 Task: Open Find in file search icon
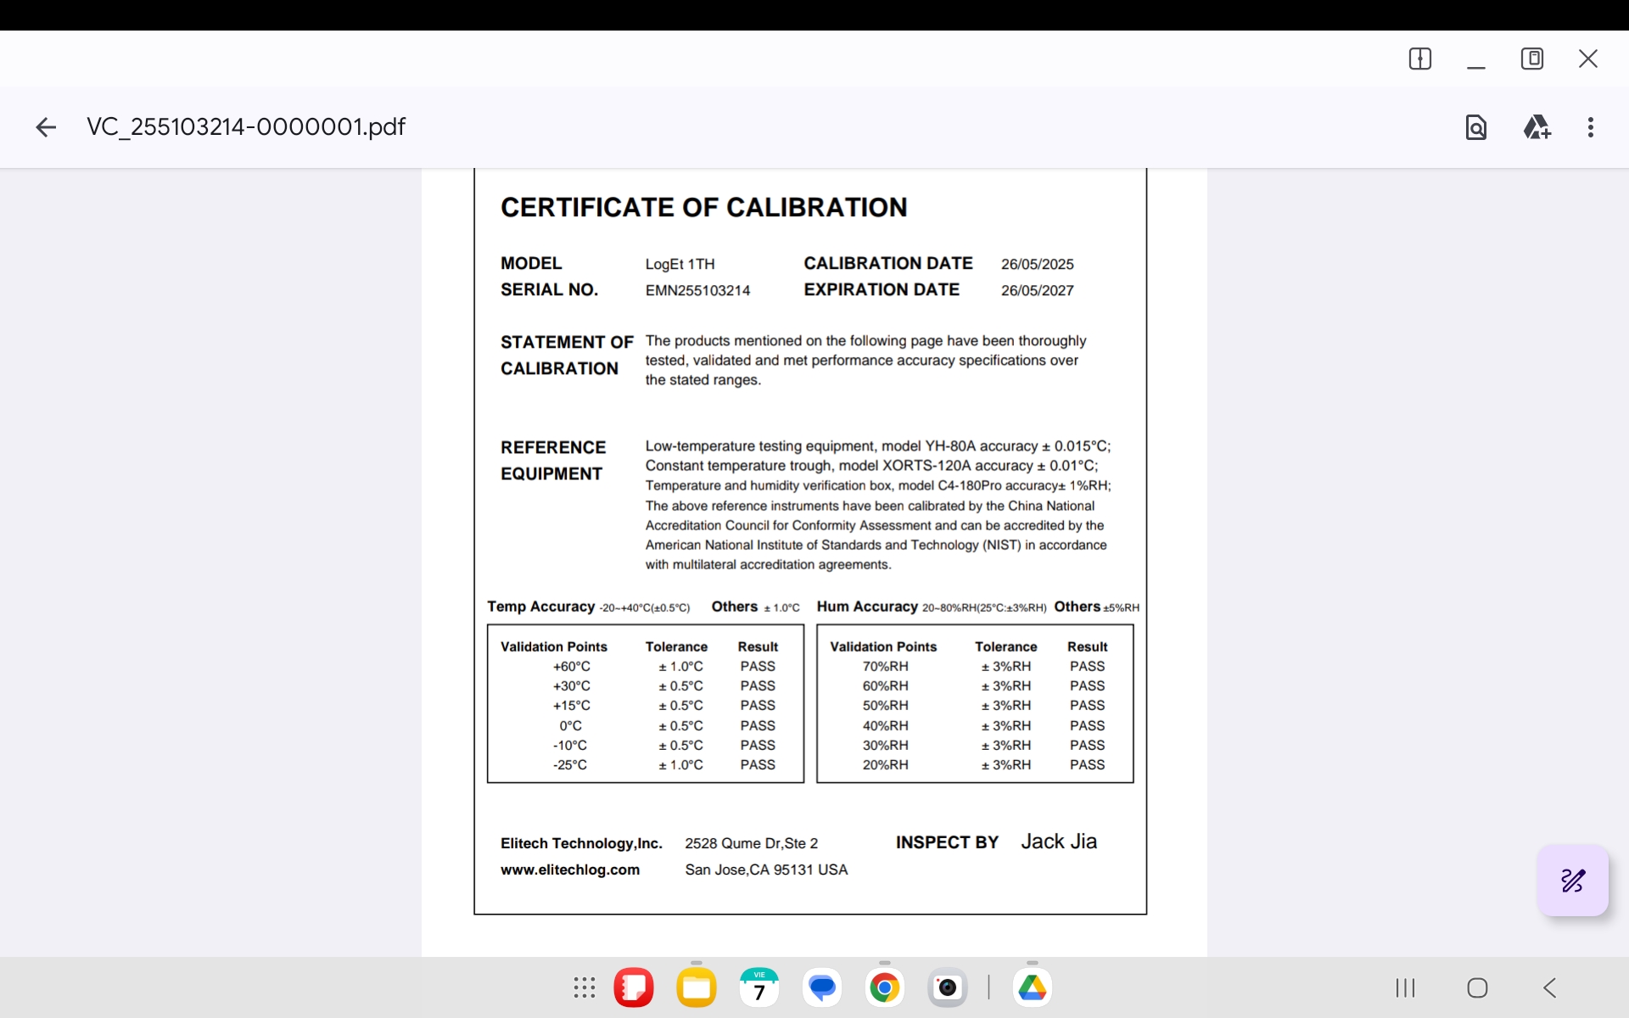[x=1476, y=127]
